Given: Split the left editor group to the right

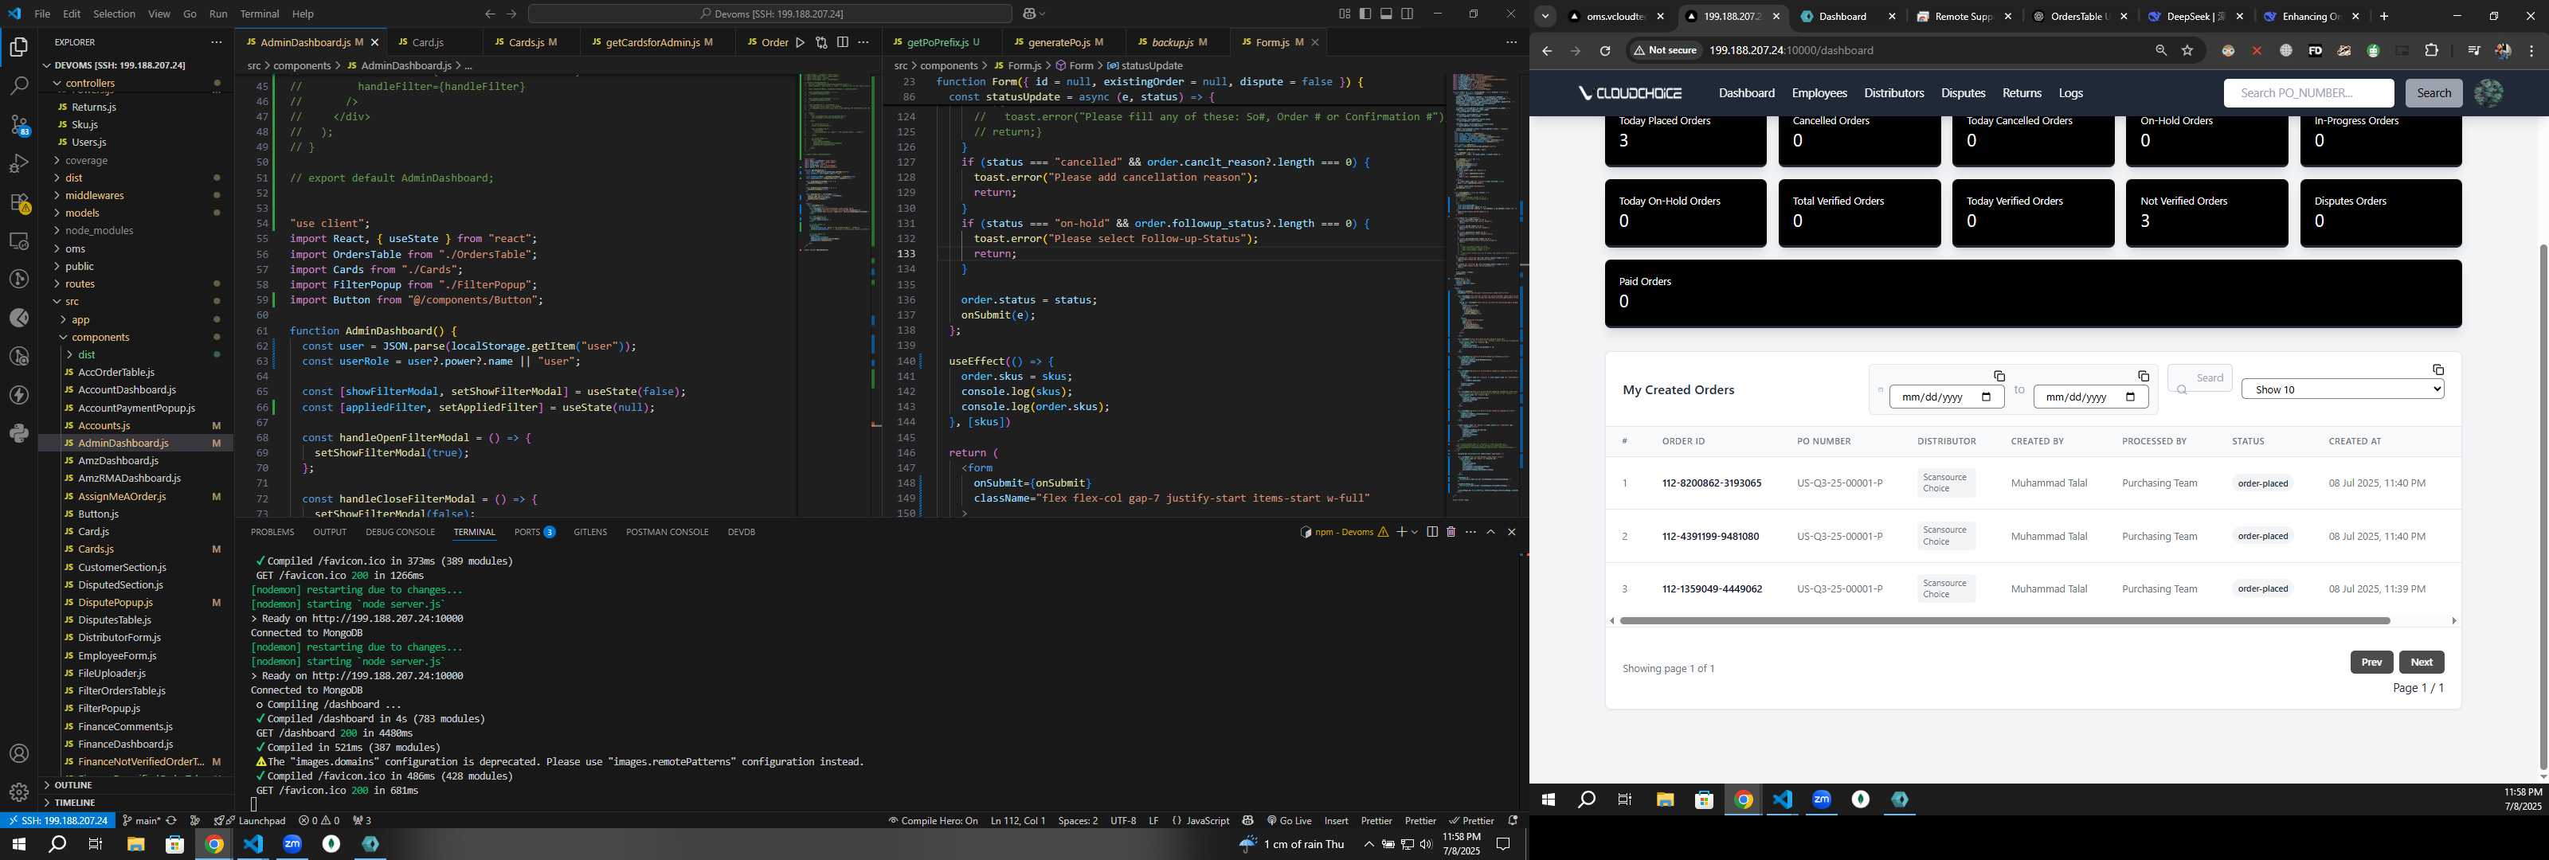Looking at the screenshot, I should (x=842, y=42).
